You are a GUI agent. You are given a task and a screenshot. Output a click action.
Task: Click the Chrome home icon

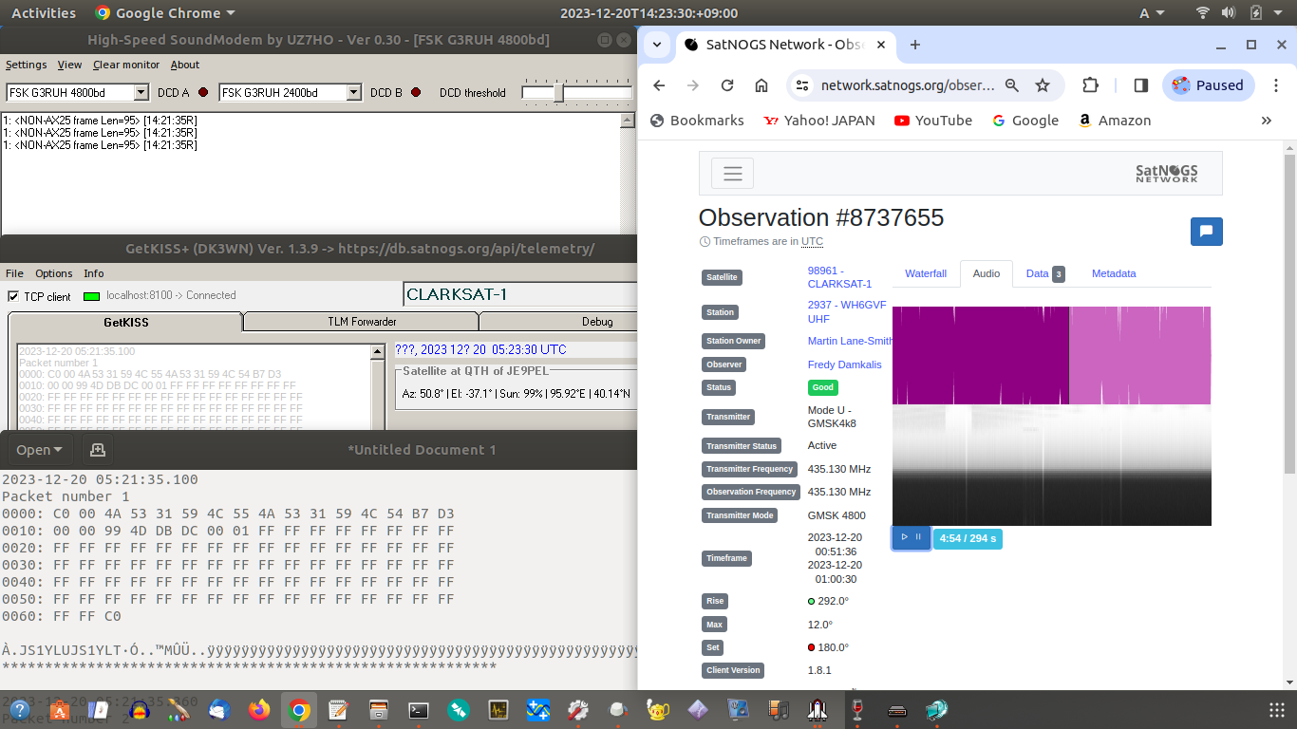[761, 85]
